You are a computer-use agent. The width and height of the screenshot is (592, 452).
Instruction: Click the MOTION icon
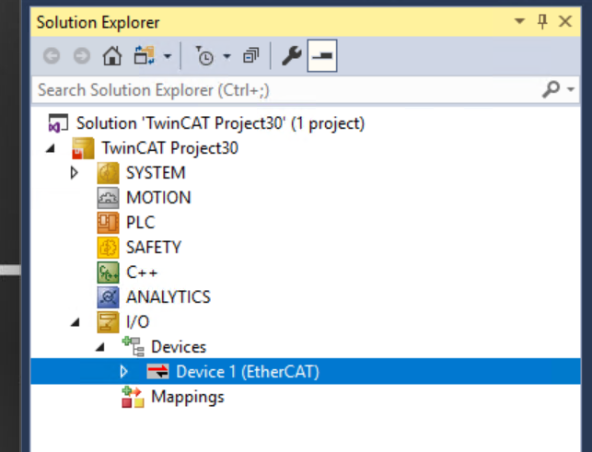click(108, 198)
